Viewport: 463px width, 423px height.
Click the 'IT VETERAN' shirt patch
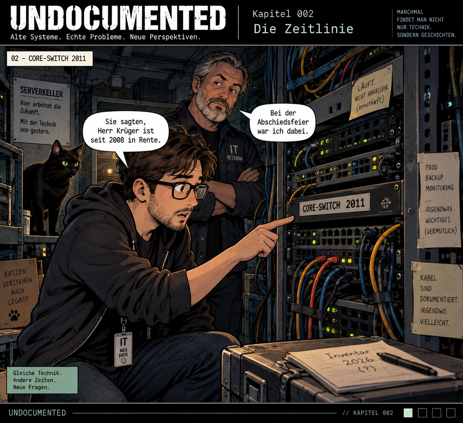point(234,153)
